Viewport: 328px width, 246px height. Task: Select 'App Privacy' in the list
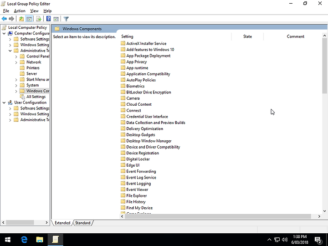click(x=137, y=61)
